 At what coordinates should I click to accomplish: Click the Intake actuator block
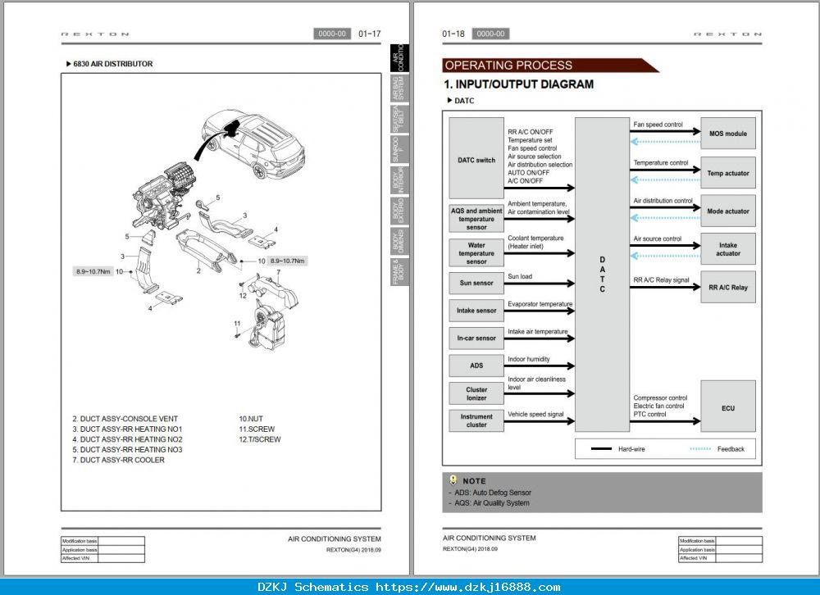click(728, 249)
